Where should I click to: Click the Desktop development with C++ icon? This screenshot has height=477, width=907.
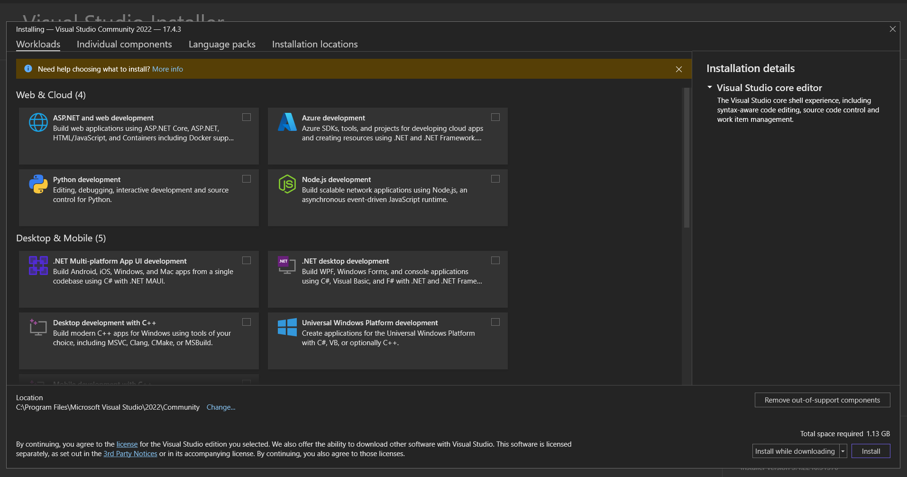coord(38,327)
